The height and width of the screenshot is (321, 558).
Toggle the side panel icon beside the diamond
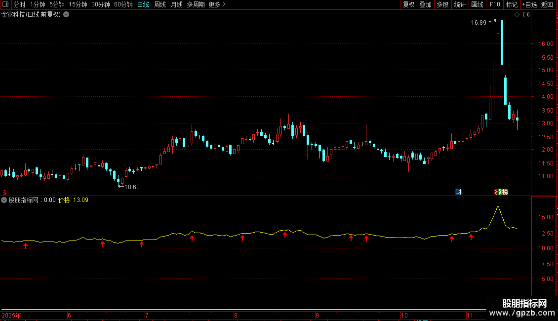(x=526, y=15)
